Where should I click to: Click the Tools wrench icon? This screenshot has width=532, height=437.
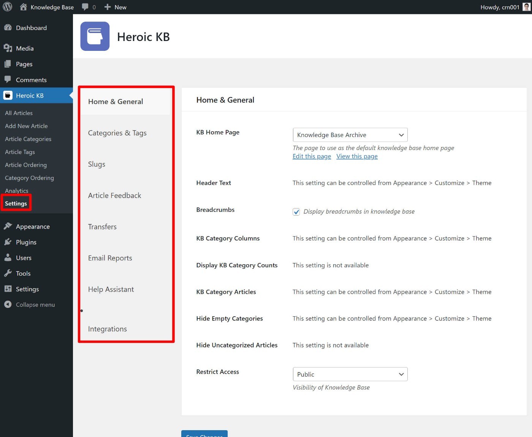tap(8, 273)
